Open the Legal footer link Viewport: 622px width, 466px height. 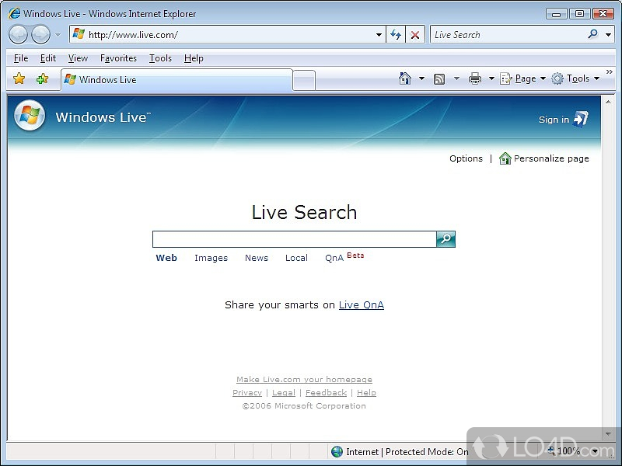click(x=284, y=393)
